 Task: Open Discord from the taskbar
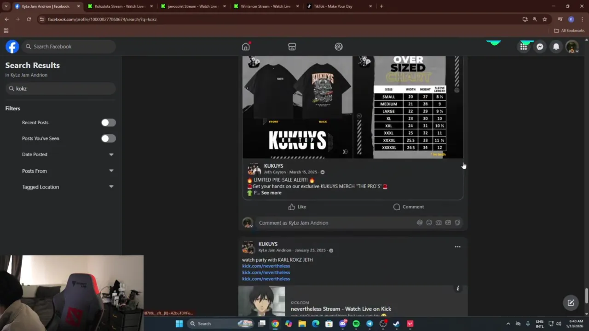343,324
